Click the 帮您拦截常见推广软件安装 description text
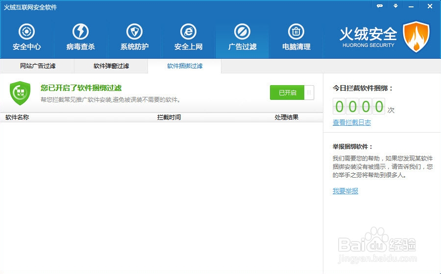Screen dimensions: 441x274 (x=110, y=100)
